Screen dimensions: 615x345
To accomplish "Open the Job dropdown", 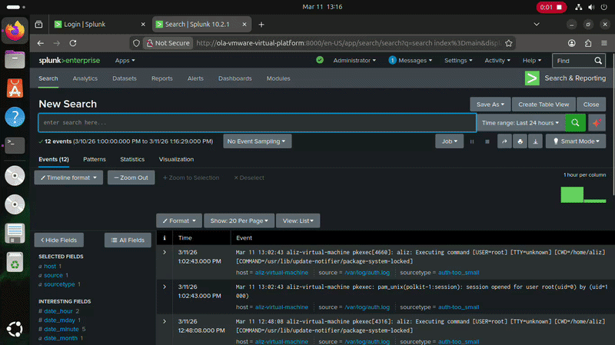I will pyautogui.click(x=449, y=141).
